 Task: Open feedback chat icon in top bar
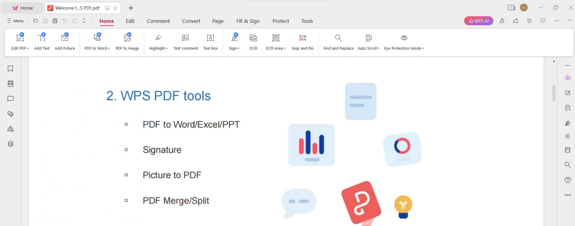tap(543, 21)
